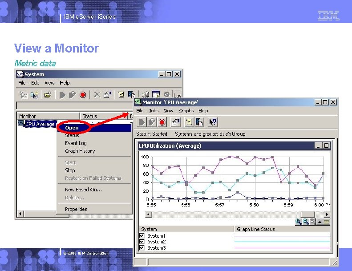Image resolution: width=352 pixels, height=271 pixels.
Task: Click grey Start arrow in Monitor 'CPU Average' toolbar
Action: pos(142,122)
